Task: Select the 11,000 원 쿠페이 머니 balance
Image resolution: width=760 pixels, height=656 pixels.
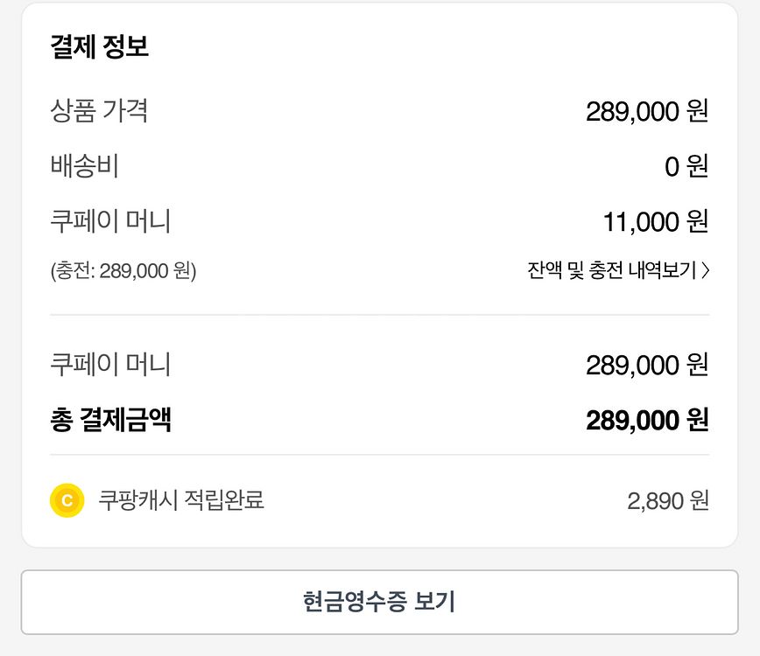Action: [655, 222]
